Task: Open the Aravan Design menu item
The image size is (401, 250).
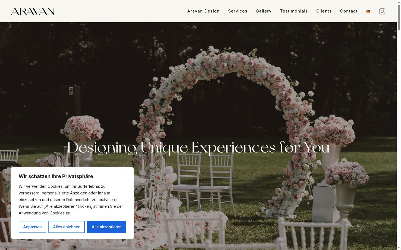Action: click(x=203, y=11)
